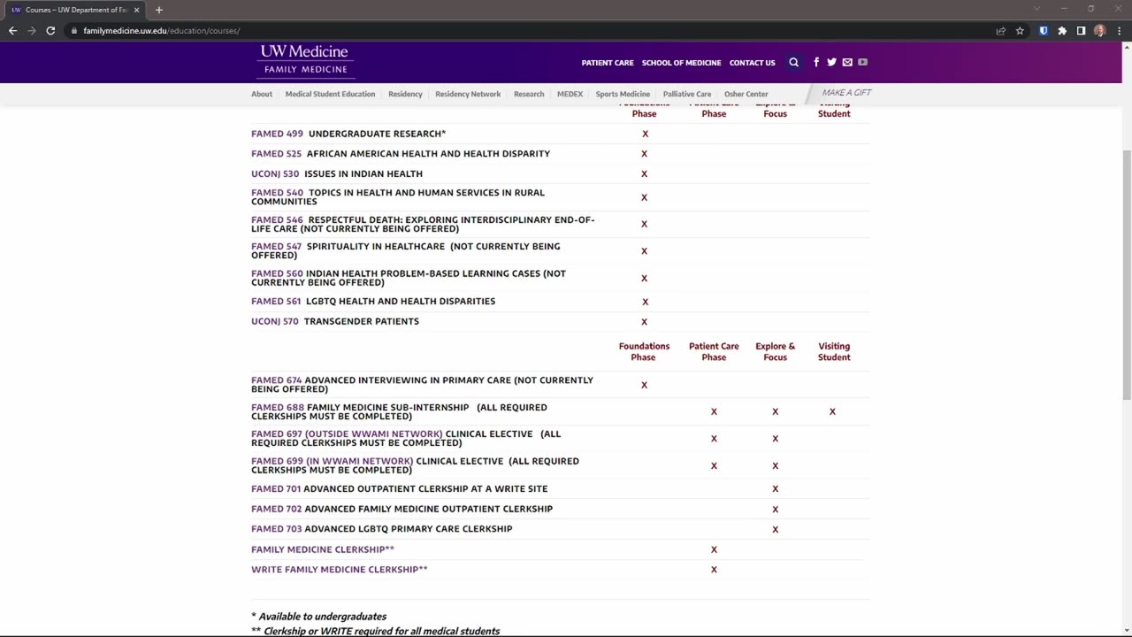The width and height of the screenshot is (1132, 637).
Task: Click the Visiting Student X for FAMED 688
Action: click(832, 411)
